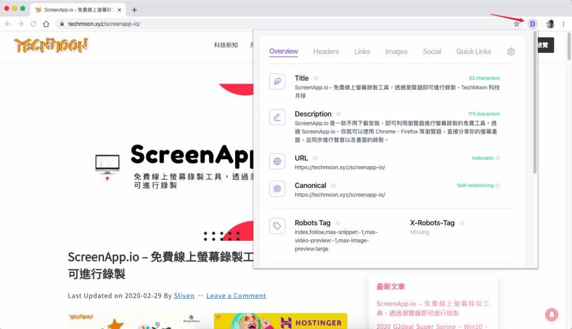The width and height of the screenshot is (572, 329).
Task: Show info tooltip next to Description
Action: pos(339,114)
